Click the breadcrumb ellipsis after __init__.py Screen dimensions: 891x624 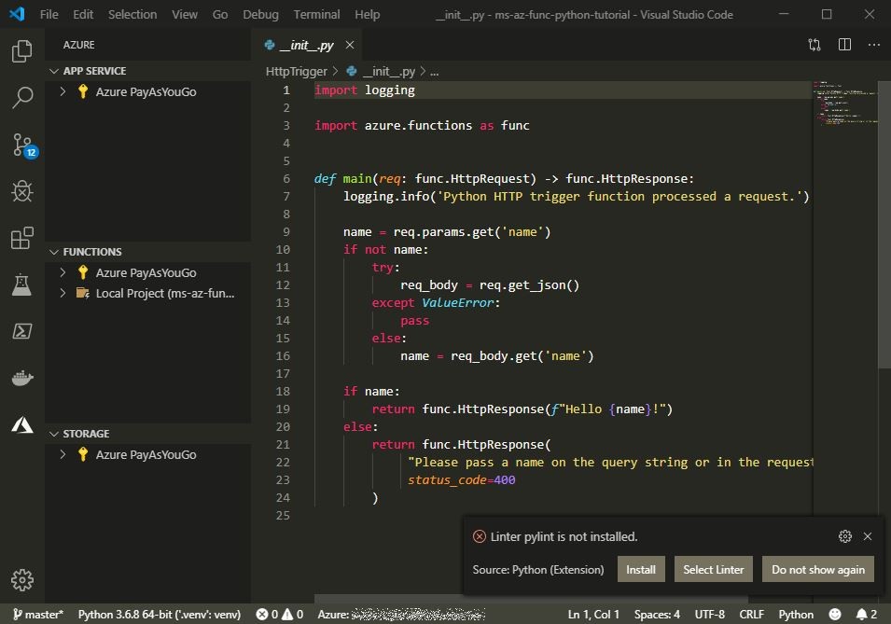click(x=434, y=72)
